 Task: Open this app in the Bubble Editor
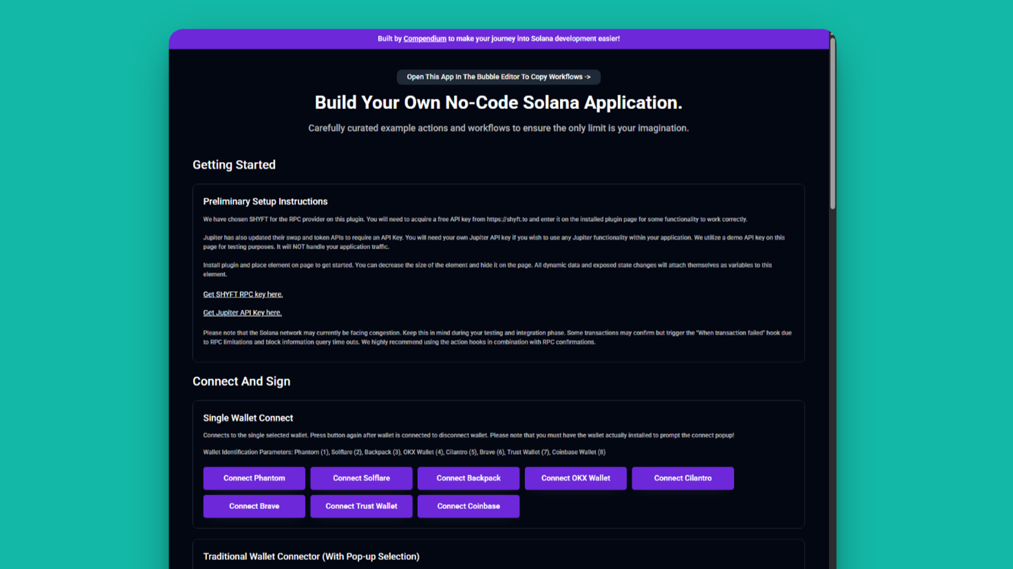click(x=498, y=76)
